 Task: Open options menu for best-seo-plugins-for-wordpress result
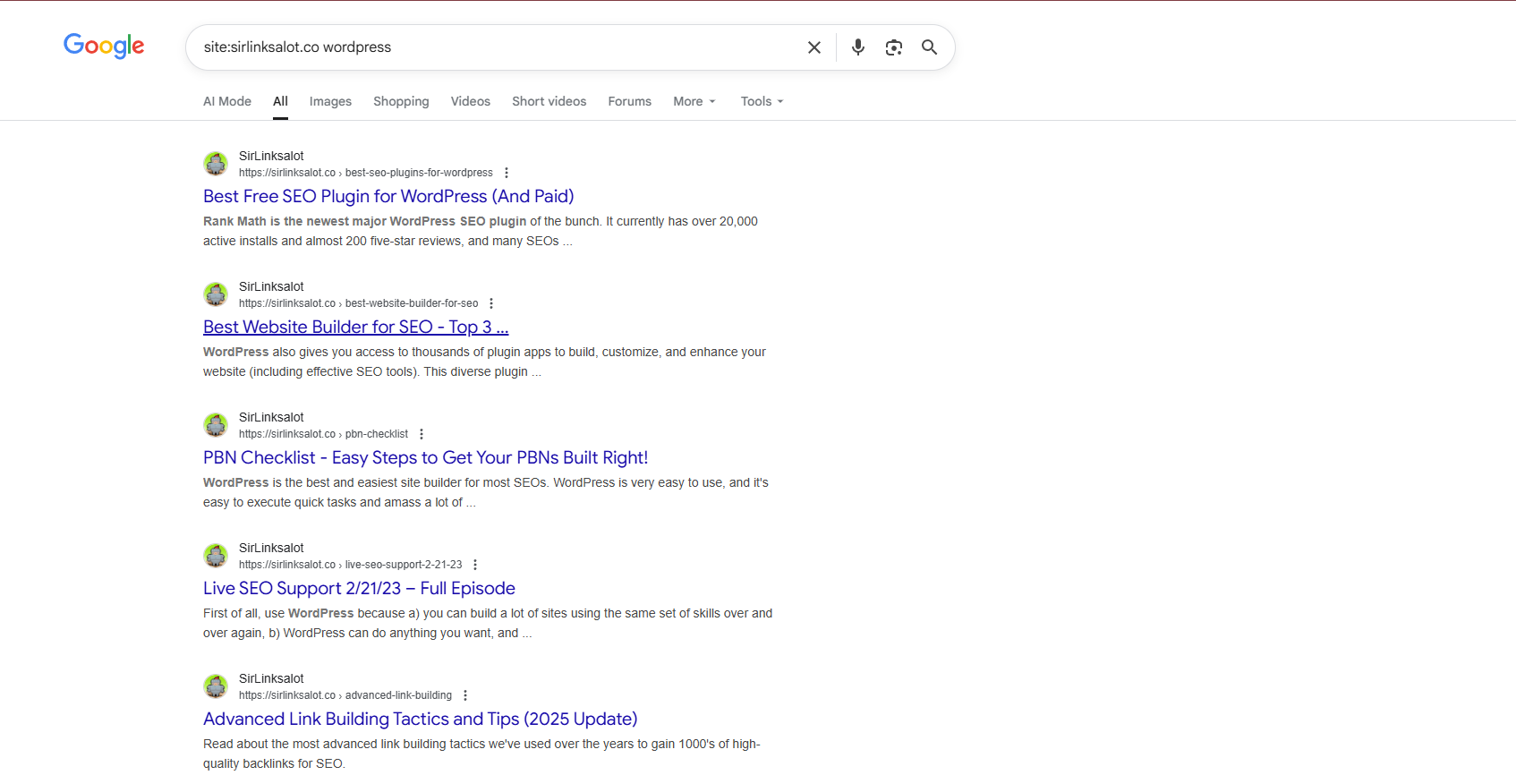point(507,173)
